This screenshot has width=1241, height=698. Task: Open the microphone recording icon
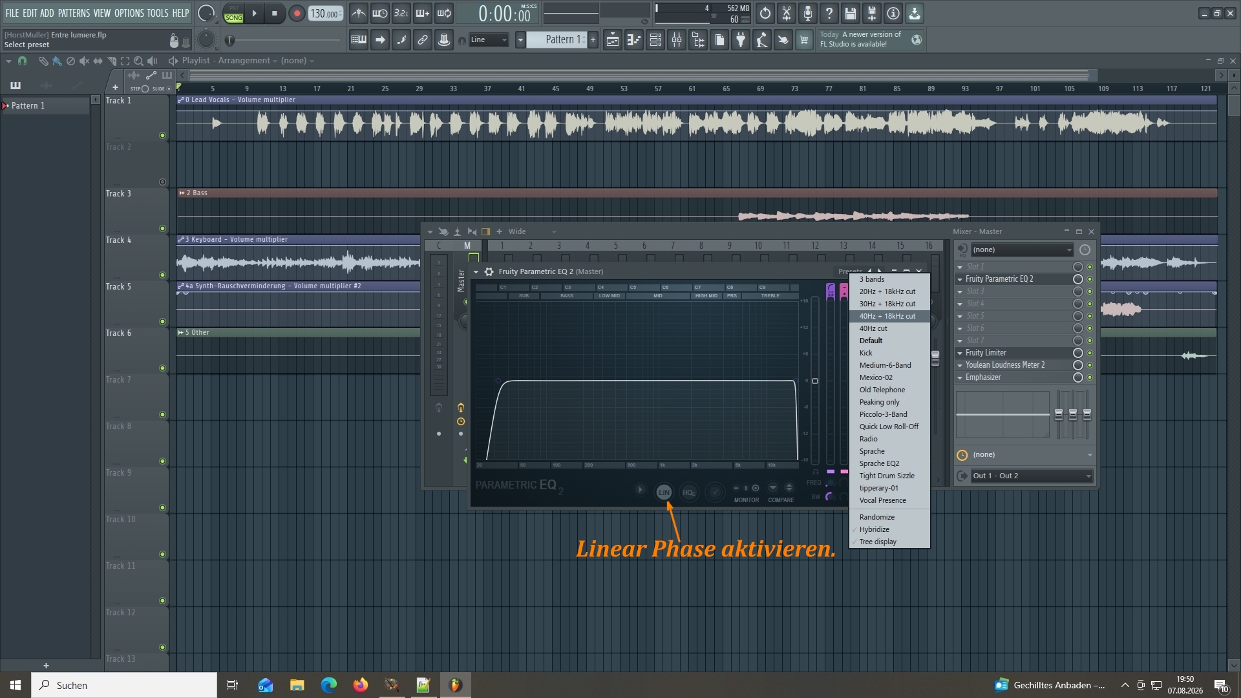(808, 13)
